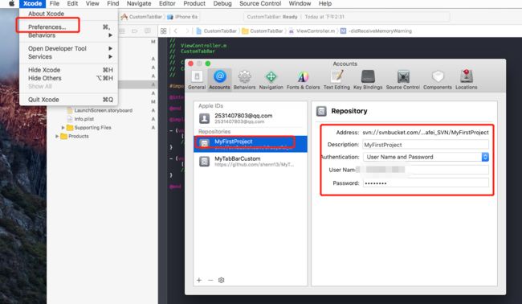Open the accounts gear action menu
The image size is (522, 304).
pos(221,280)
